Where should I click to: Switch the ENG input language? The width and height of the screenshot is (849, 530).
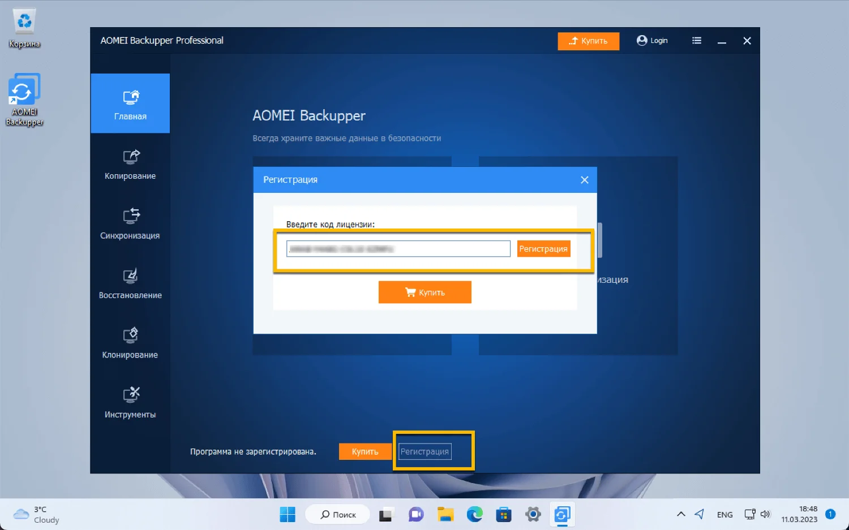(724, 515)
